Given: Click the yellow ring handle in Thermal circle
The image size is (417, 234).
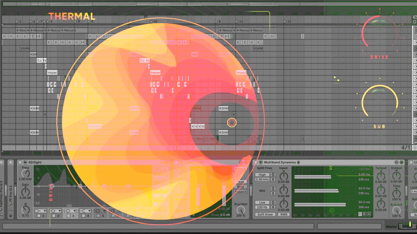Looking at the screenshot, I should coord(232,123).
